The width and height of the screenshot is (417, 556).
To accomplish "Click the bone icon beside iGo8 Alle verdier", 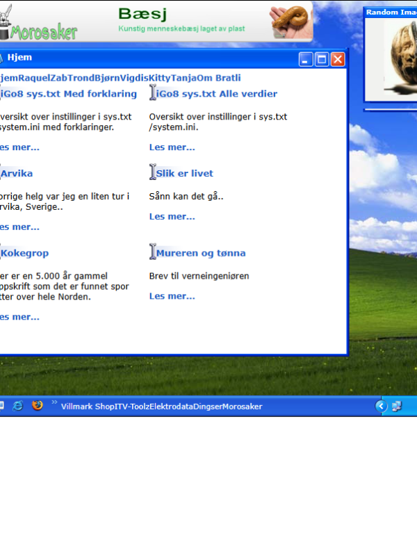I will (x=153, y=92).
